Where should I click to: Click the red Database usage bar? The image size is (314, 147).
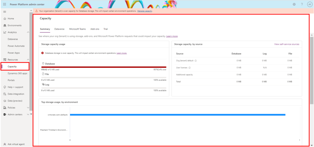(104, 67)
